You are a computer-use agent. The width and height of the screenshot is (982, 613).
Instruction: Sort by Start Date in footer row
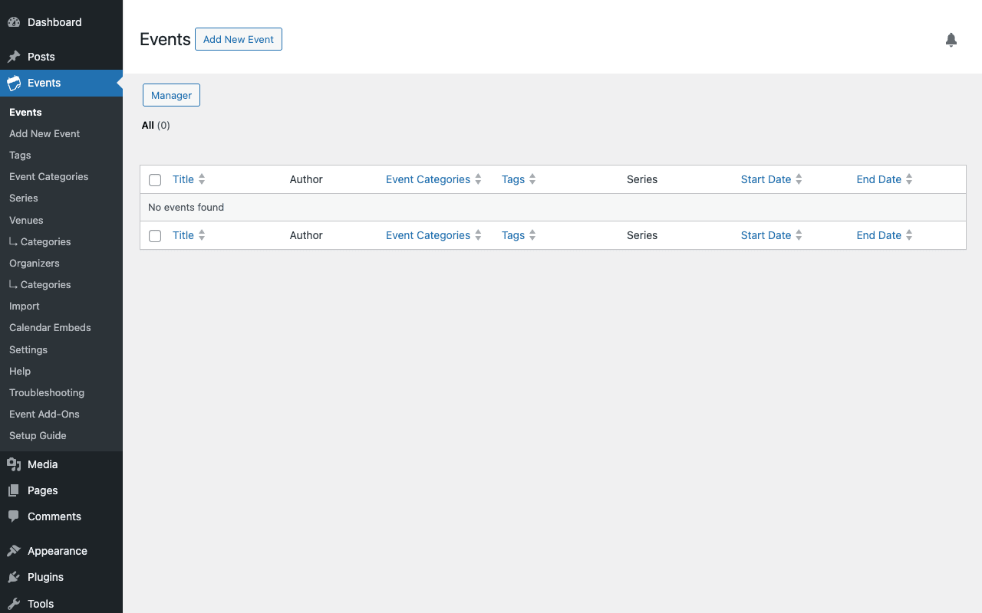coord(766,235)
